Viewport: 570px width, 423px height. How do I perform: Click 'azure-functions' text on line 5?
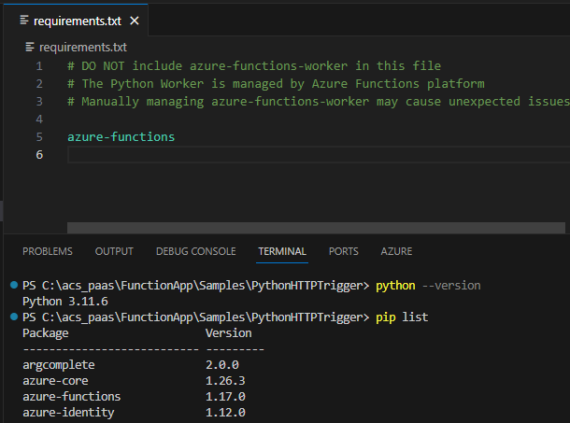coord(121,137)
